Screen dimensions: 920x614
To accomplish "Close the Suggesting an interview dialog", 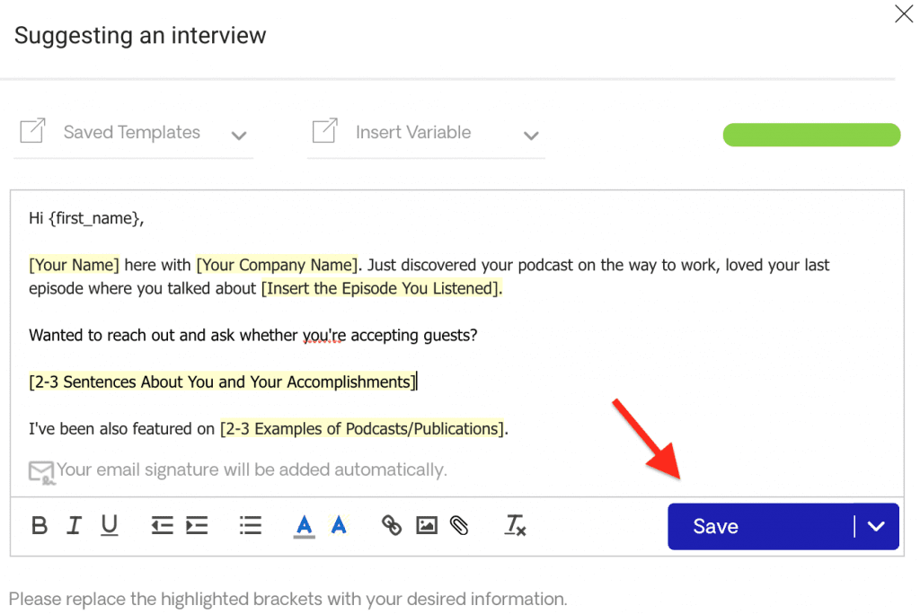I will point(904,13).
